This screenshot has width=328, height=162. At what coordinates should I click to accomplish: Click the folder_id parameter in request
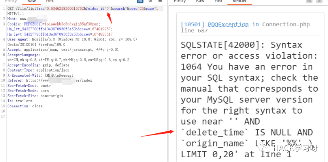tap(98, 9)
